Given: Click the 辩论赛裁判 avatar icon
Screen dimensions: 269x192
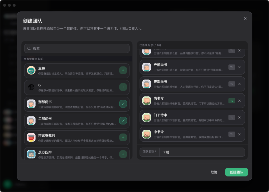Looking at the screenshot, I should pyautogui.click(x=31, y=137).
